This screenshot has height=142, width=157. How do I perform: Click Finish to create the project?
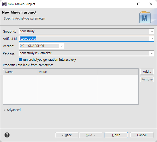click(116, 135)
